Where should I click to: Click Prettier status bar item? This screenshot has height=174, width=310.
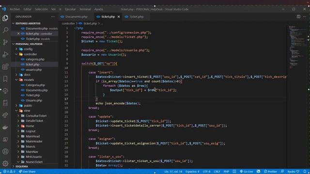(270, 172)
